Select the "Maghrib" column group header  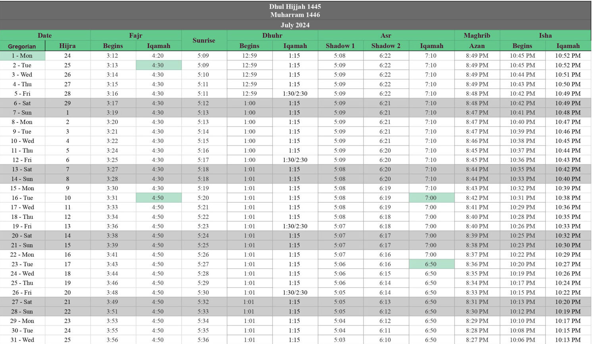(x=477, y=35)
